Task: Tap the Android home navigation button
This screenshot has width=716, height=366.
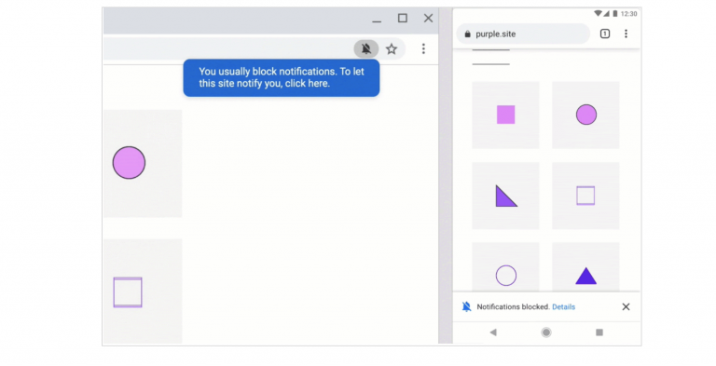Action: coord(546,332)
